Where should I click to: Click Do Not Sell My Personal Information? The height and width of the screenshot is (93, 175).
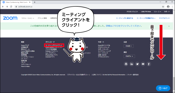(x=114, y=75)
